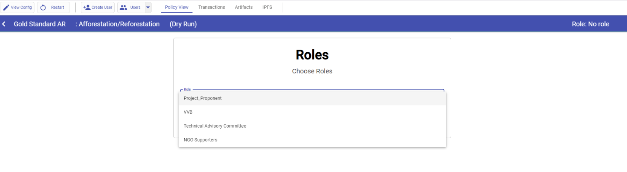Open the Artifacts tab

(244, 7)
